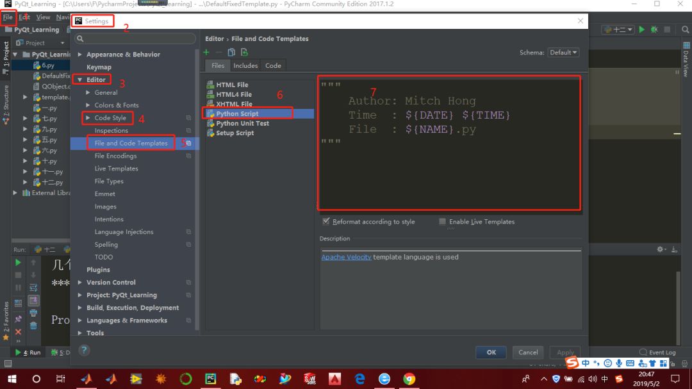Click the Copy Template icon
This screenshot has height=389, width=692.
tap(231, 52)
